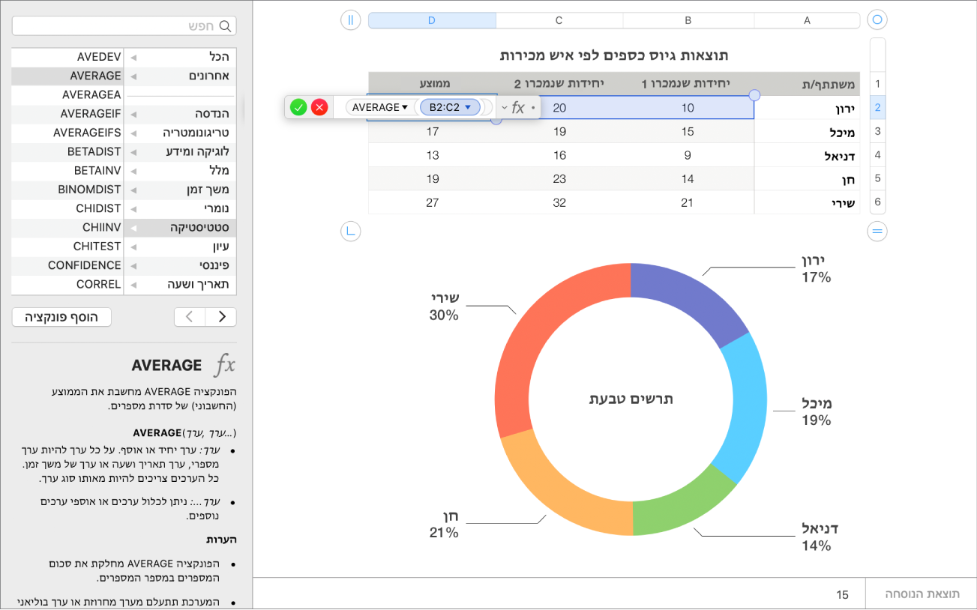
Task: Choose BETADIST in the function list
Action: 67,151
